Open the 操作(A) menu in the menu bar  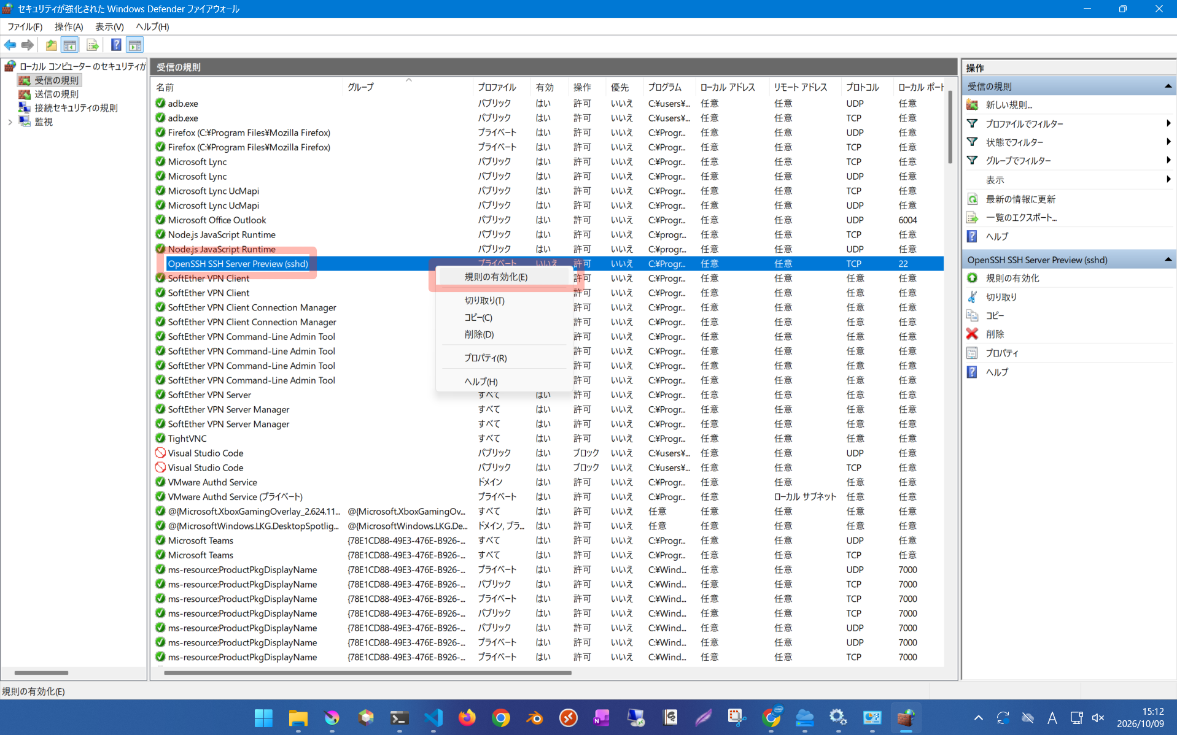pos(69,26)
